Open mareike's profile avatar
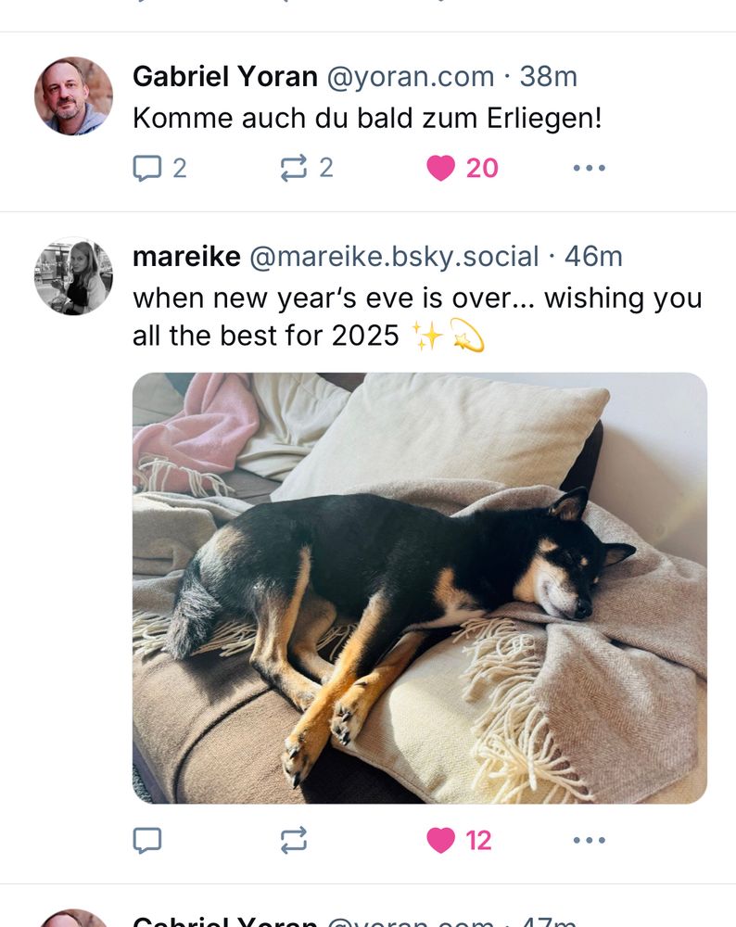Screen dimensions: 736x927 73,275
